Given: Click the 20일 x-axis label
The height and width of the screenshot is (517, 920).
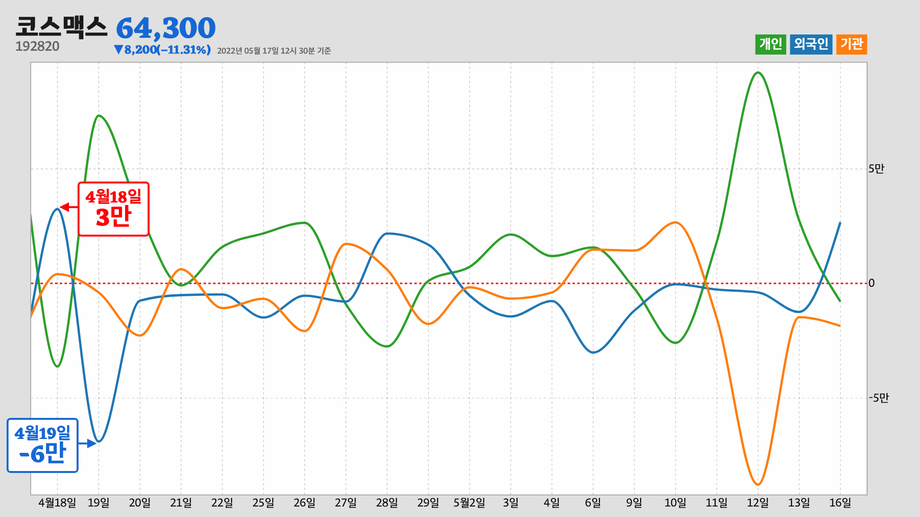Looking at the screenshot, I should point(140,503).
